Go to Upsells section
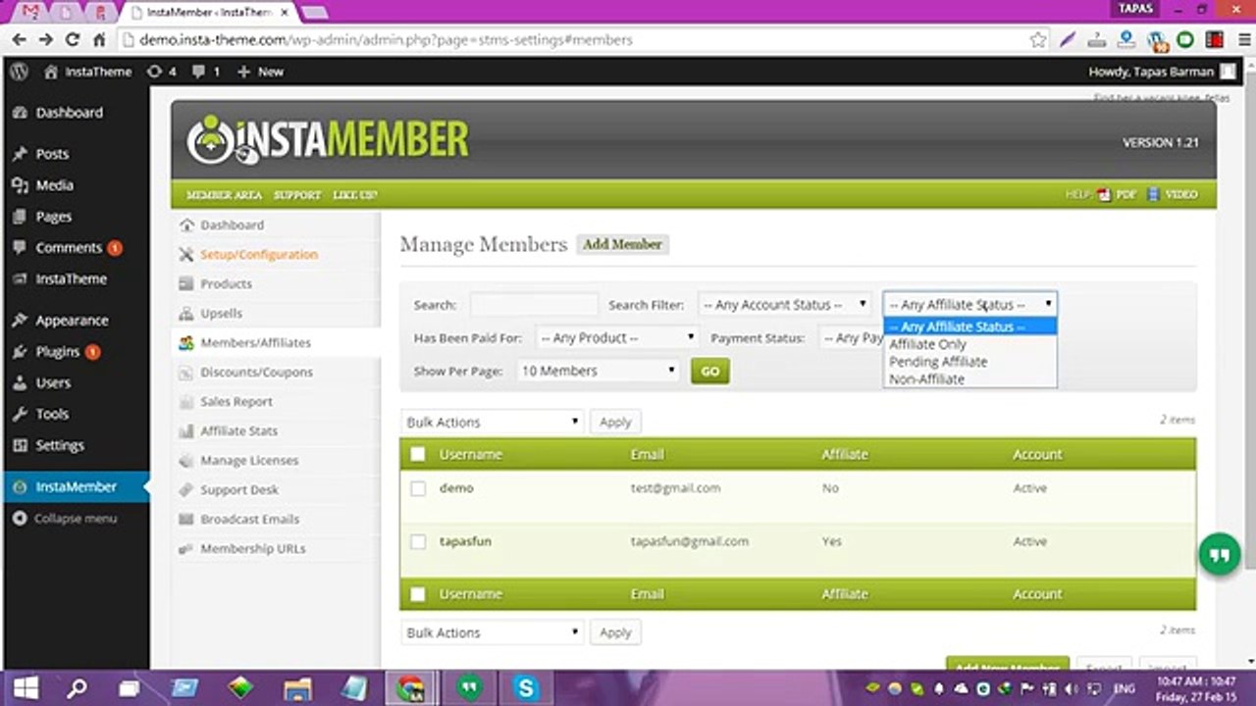The image size is (1256, 706). coord(221,313)
